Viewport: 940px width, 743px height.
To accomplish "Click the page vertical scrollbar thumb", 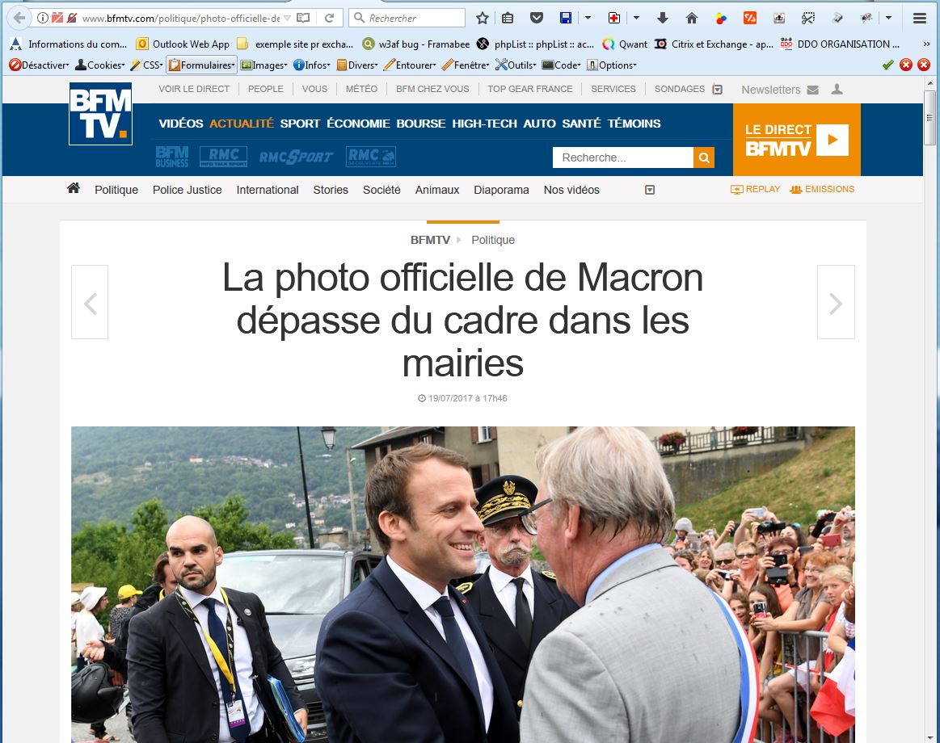I will pyautogui.click(x=929, y=117).
